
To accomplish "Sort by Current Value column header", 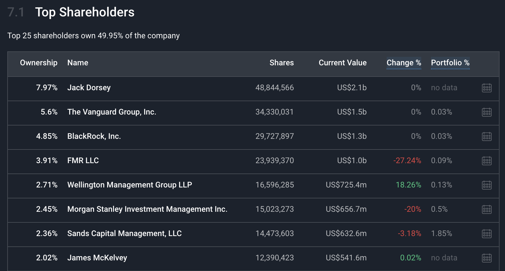I will coord(342,63).
